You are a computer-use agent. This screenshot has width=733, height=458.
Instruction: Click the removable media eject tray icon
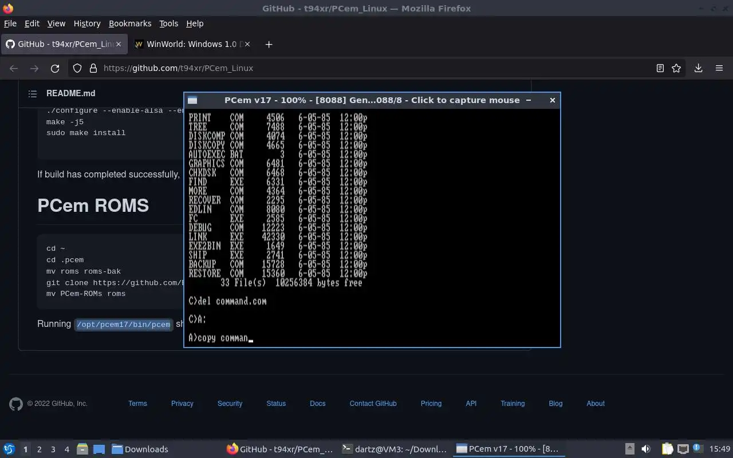pyautogui.click(x=629, y=449)
